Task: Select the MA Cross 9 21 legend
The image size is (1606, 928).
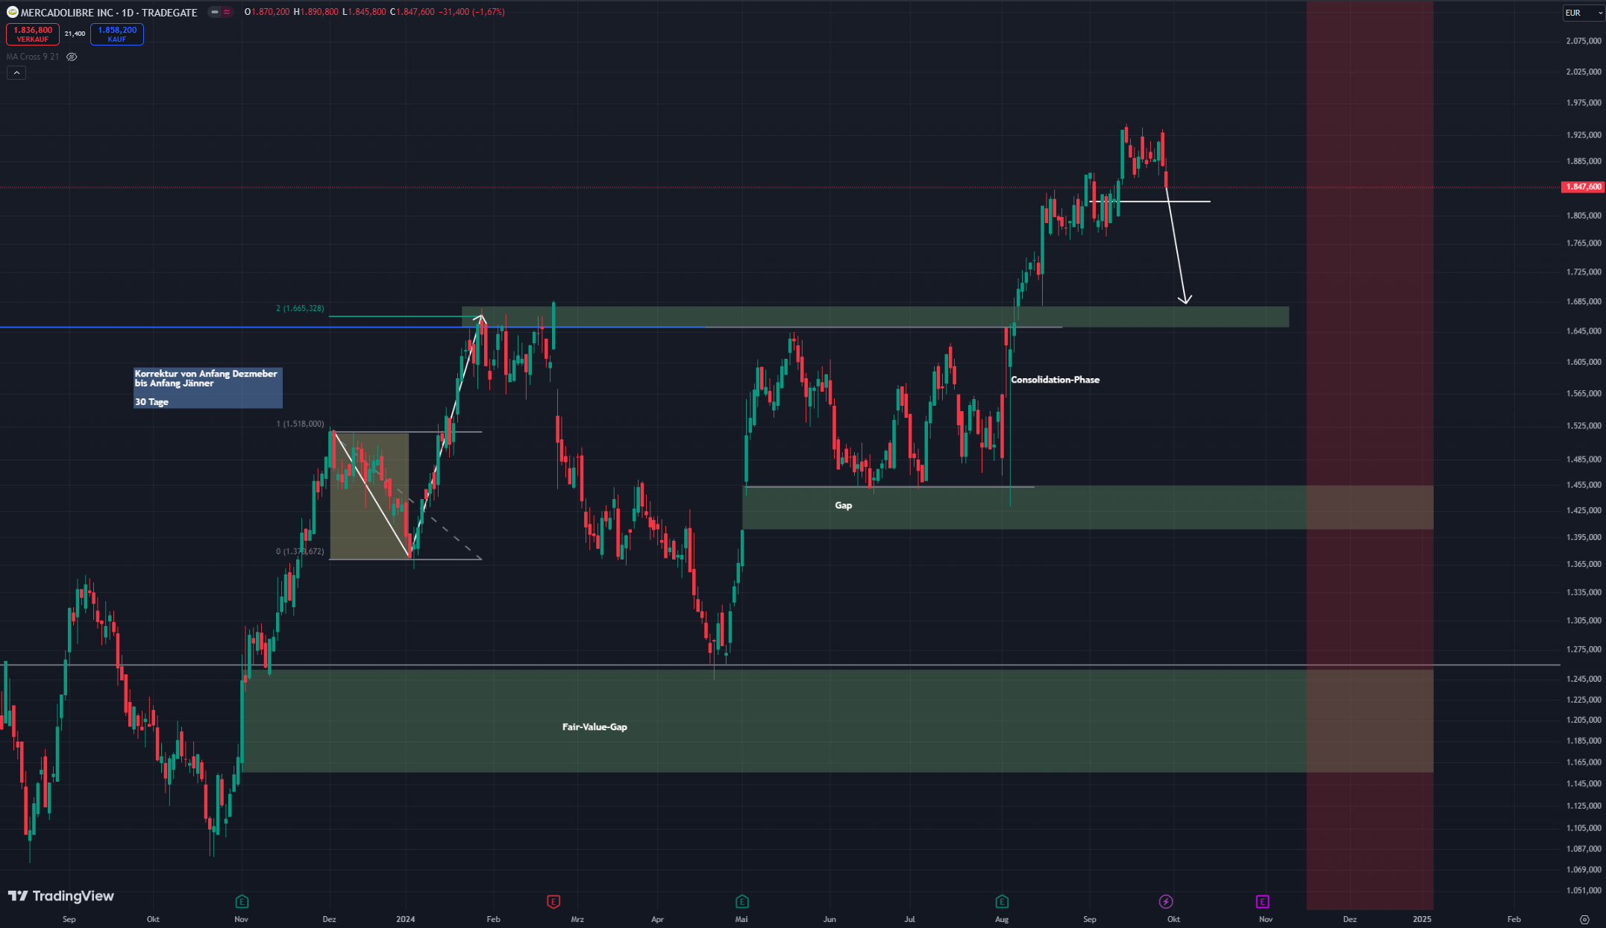Action: coord(33,57)
